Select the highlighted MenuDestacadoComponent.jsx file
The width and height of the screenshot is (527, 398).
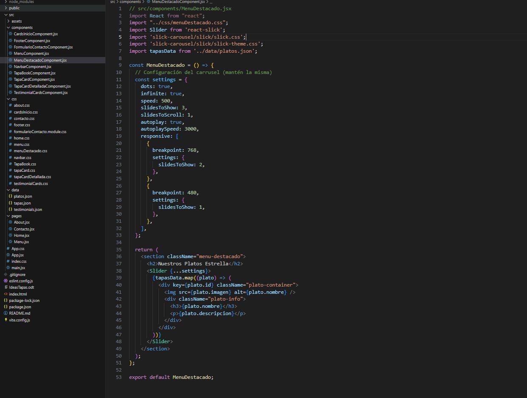point(40,60)
